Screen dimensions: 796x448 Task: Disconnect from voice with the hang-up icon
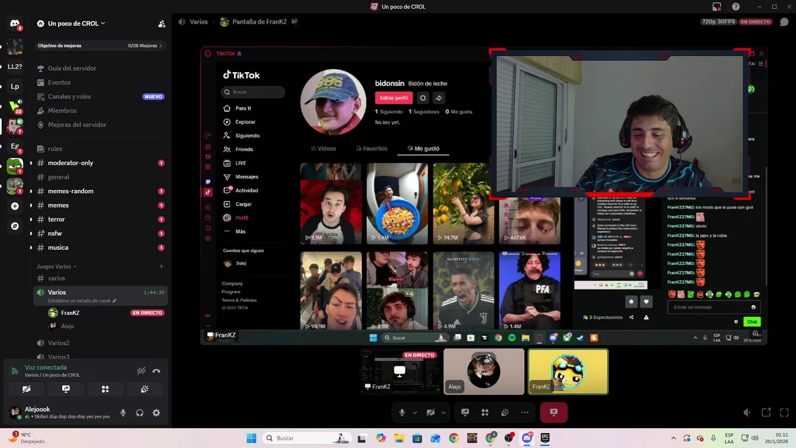[x=156, y=371]
